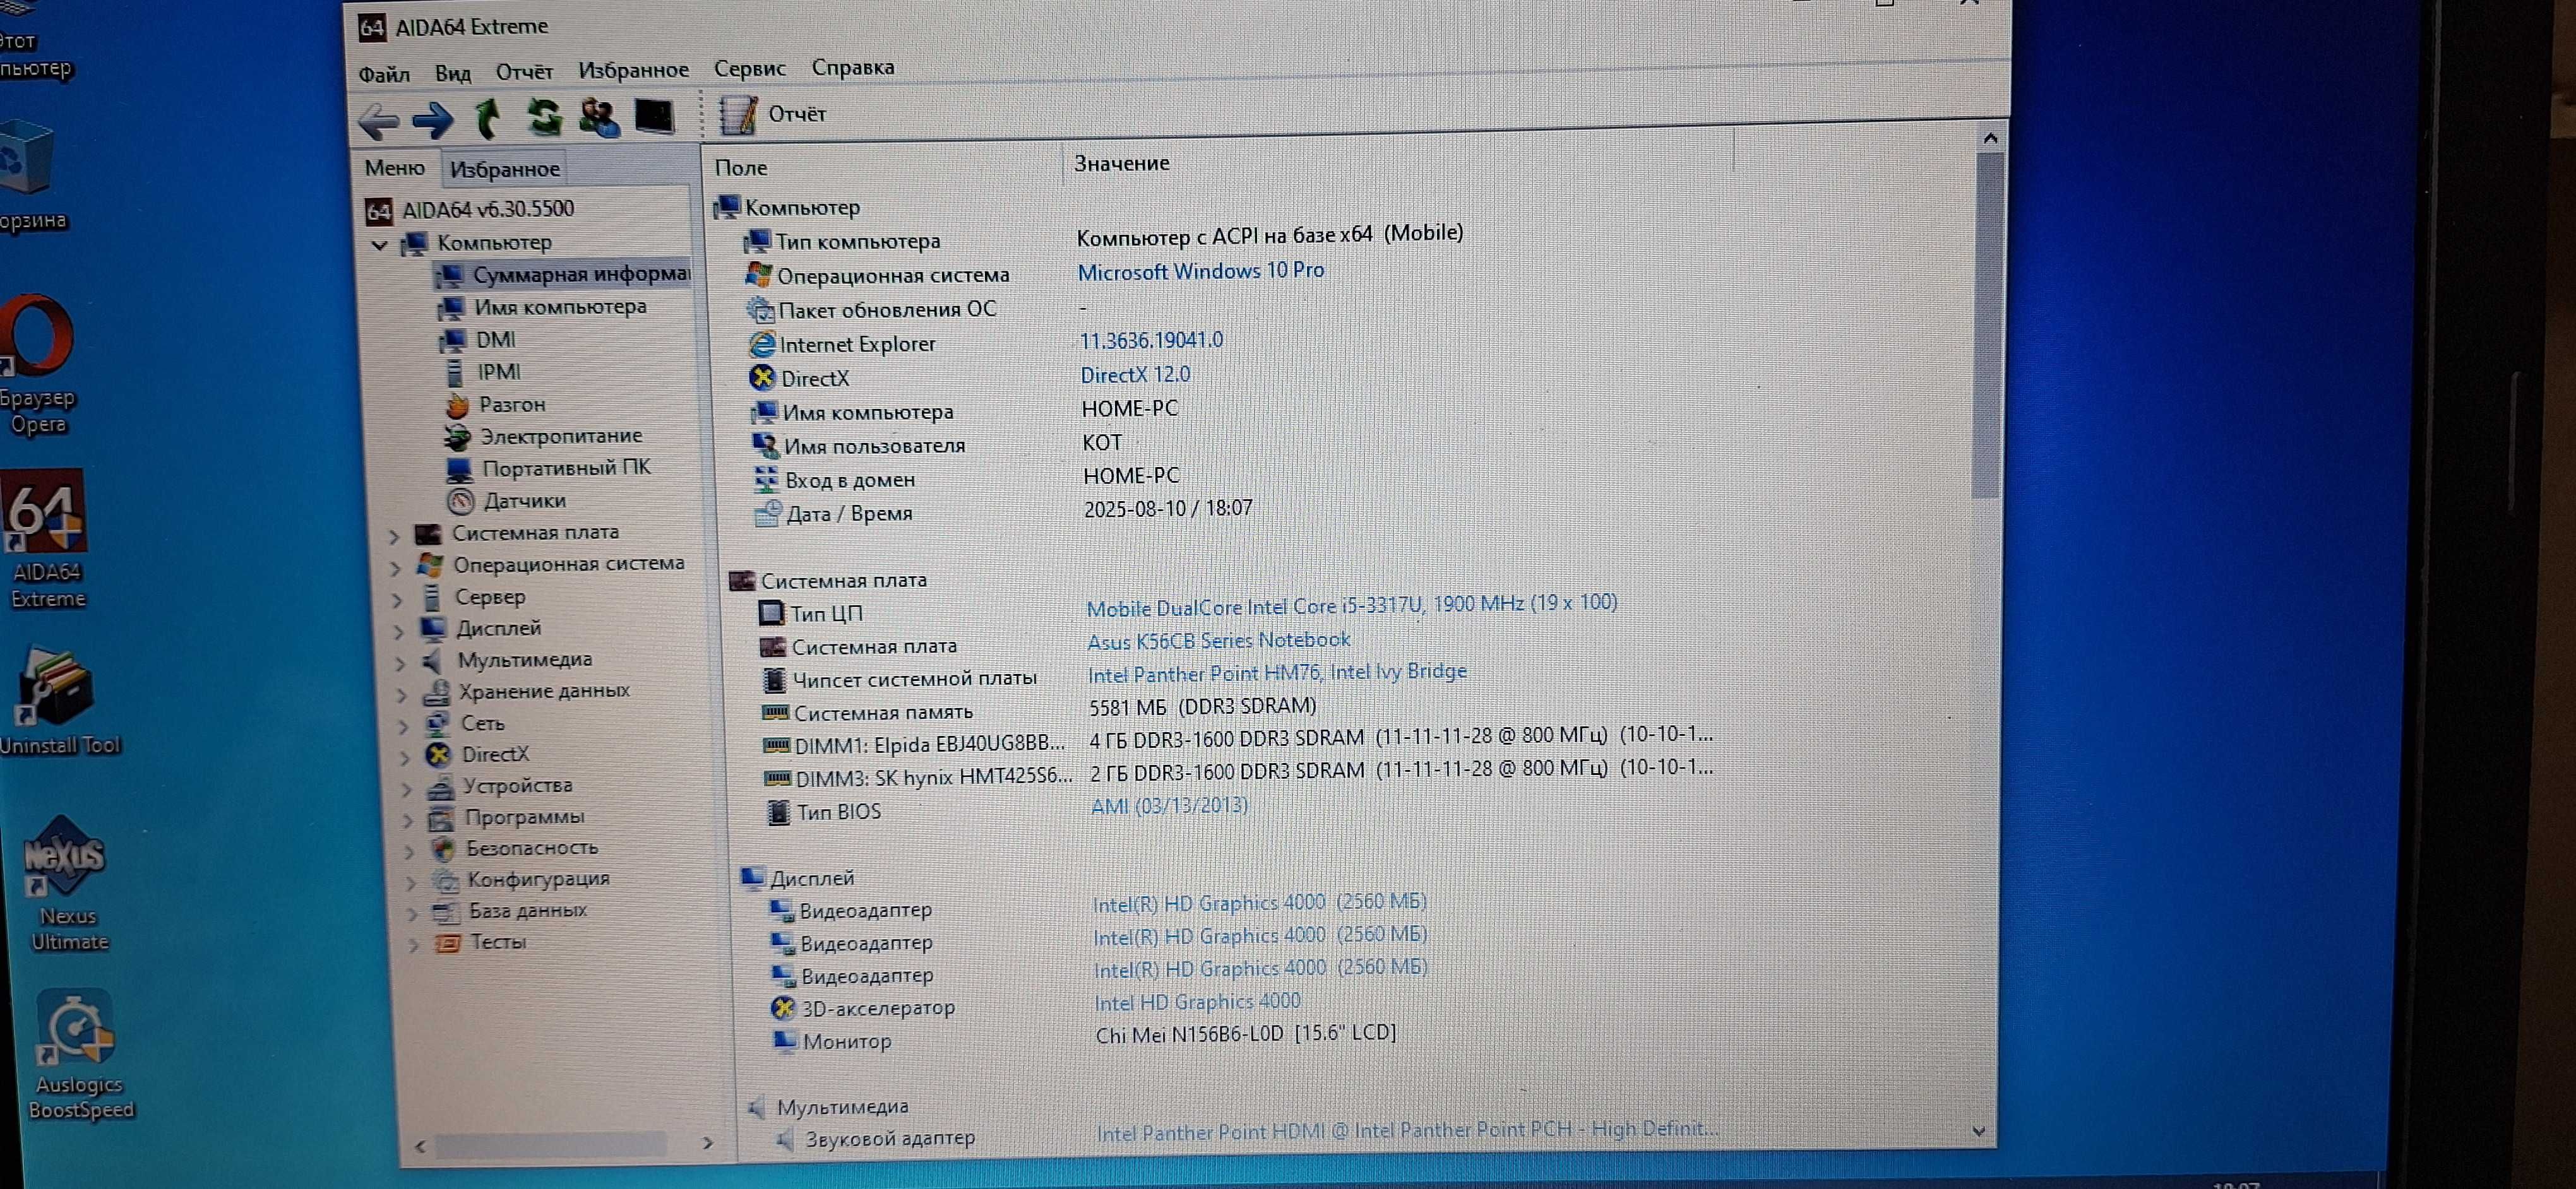The width and height of the screenshot is (2576, 1189).
Task: Open the Intel Panther Point HM76 chipset link
Action: pyautogui.click(x=1277, y=673)
